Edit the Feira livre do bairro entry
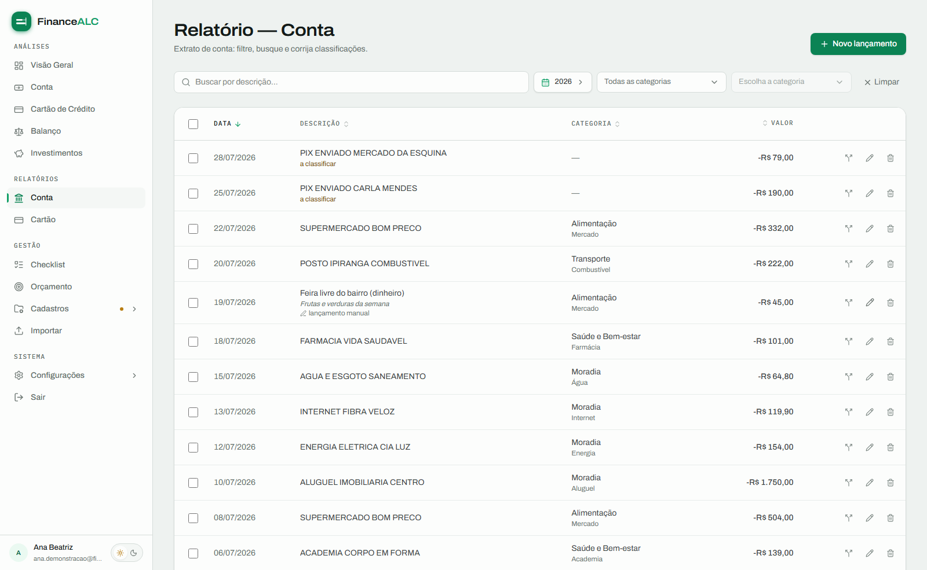 coord(870,303)
